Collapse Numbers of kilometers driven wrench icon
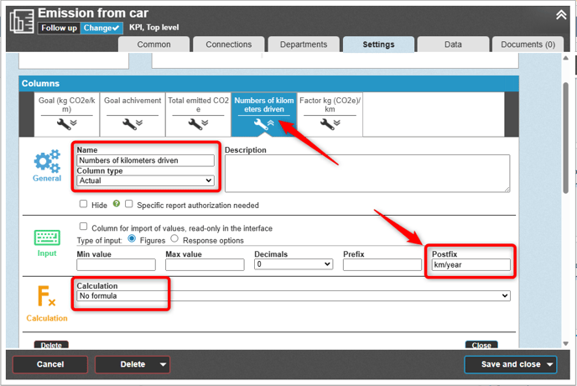The height and width of the screenshot is (386, 577). (x=264, y=124)
